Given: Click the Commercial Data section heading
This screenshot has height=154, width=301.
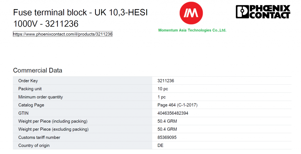Looking at the screenshot, I should pos(38,70).
